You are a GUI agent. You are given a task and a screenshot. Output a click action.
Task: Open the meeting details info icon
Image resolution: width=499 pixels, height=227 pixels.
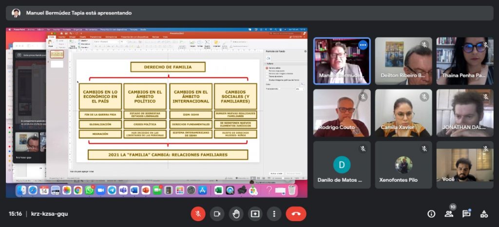[x=431, y=214]
